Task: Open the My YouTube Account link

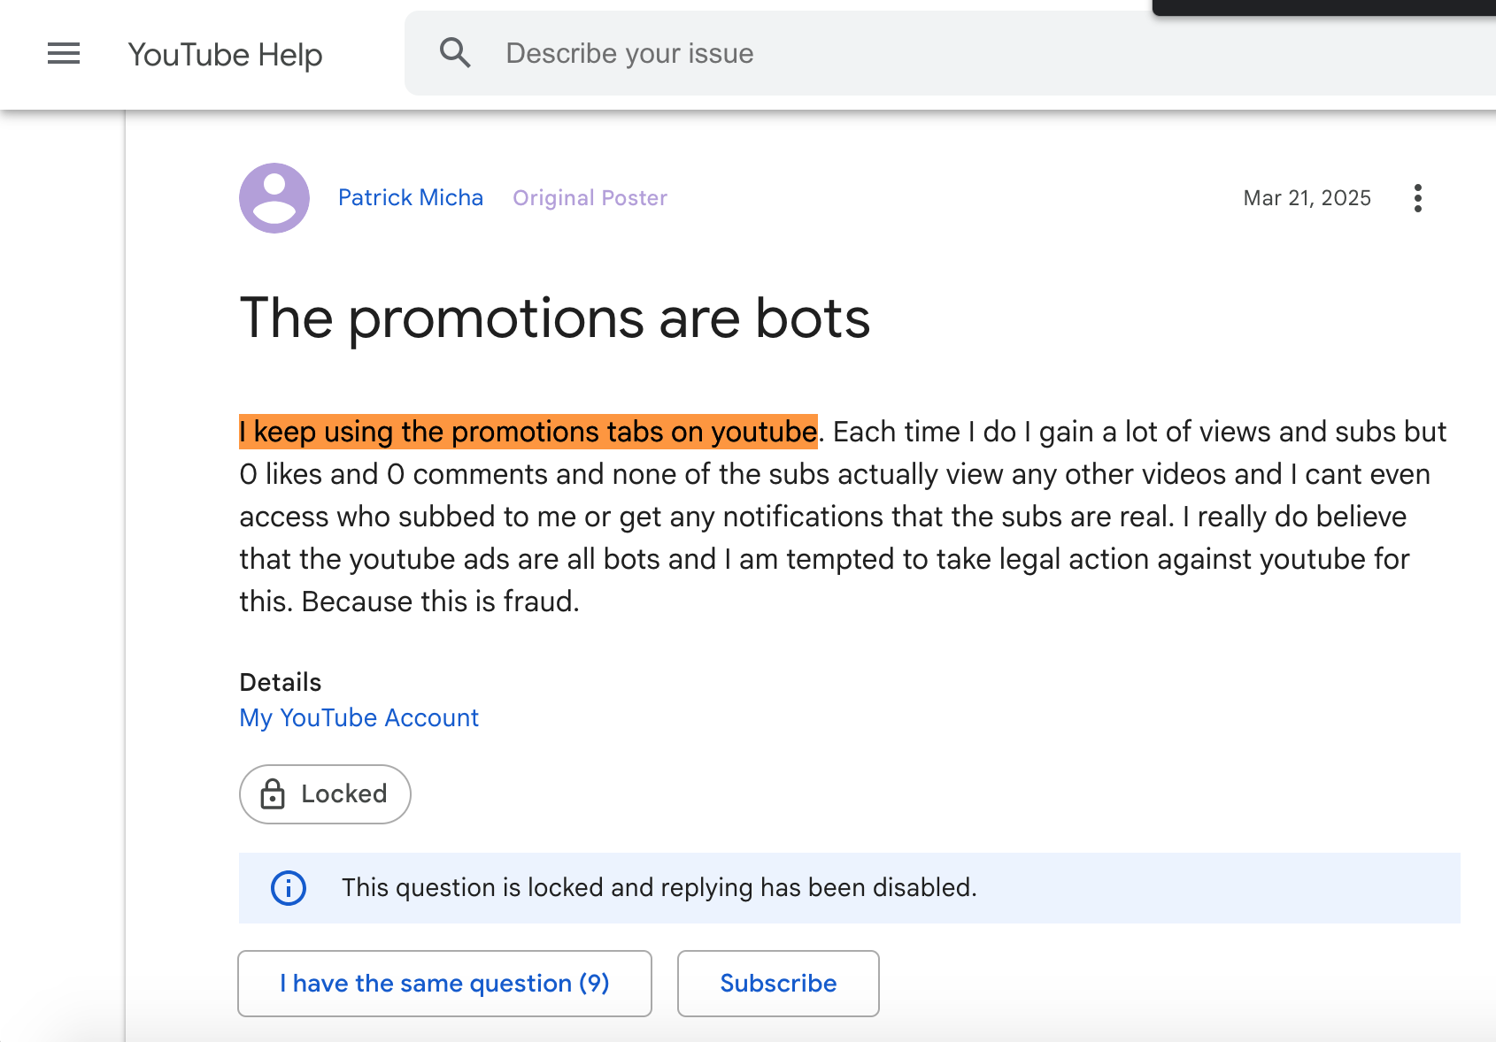Action: pos(359,717)
